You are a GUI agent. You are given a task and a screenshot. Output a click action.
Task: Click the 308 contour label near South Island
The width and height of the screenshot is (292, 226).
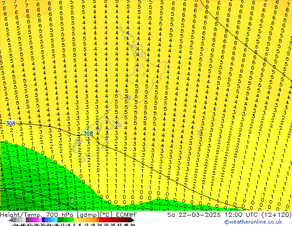point(88,133)
